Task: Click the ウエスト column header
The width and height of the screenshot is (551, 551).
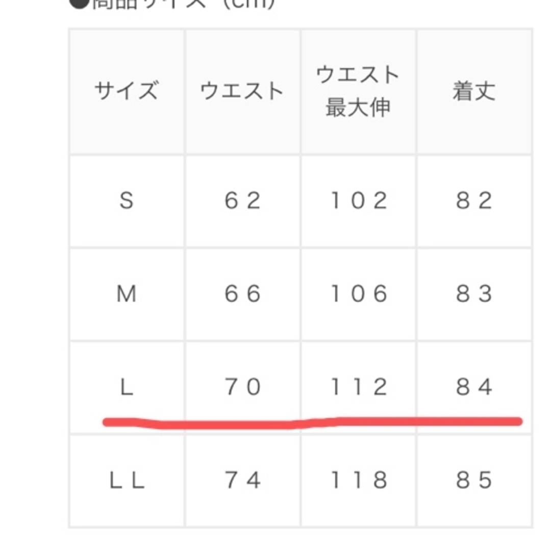Action: click(x=242, y=91)
